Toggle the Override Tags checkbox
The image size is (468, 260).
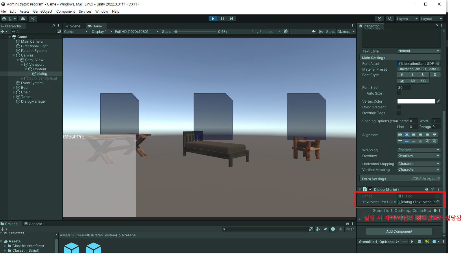coord(399,113)
